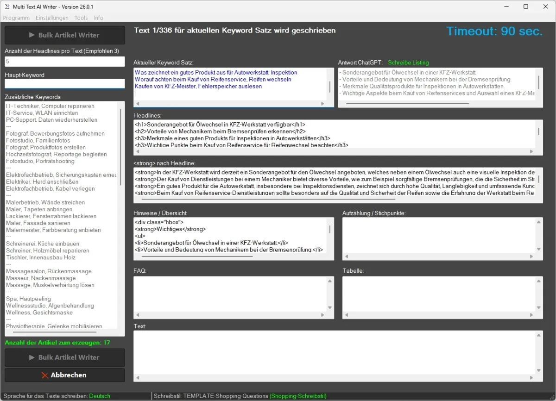Viewport: 556px width, 401px height.
Task: Open the Tools menu
Action: (81, 18)
